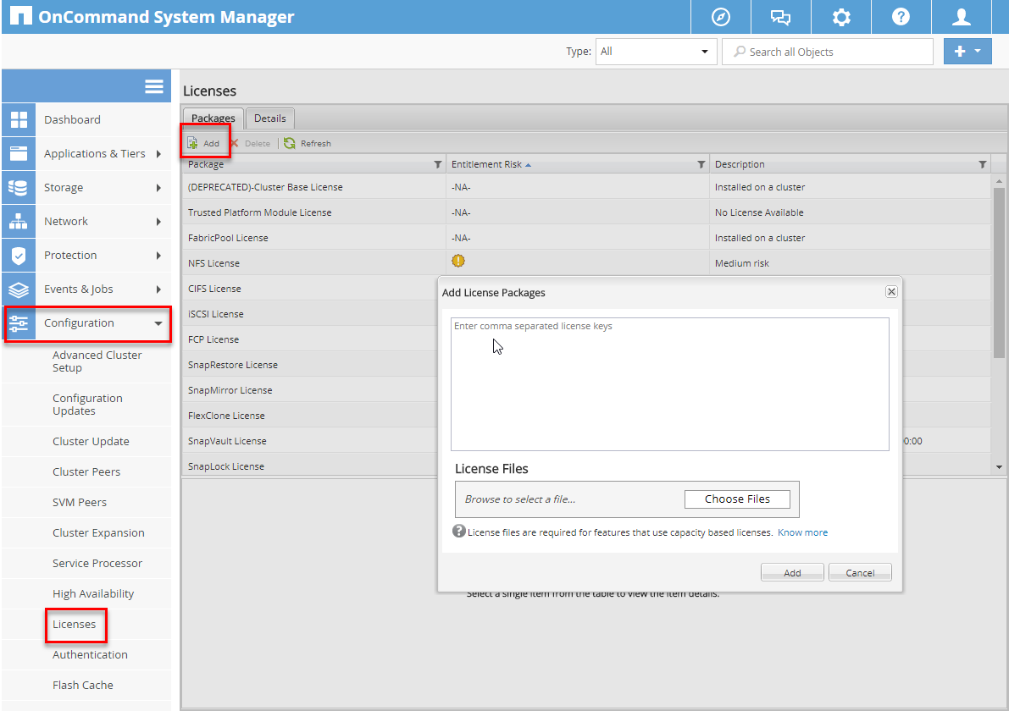1009x711 pixels.
Task: Open the user account icon
Action: point(961,17)
